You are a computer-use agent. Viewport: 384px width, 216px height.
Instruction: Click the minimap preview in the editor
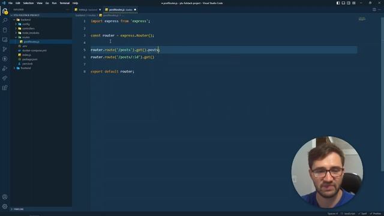pos(362,19)
